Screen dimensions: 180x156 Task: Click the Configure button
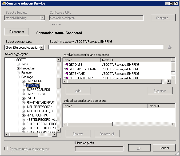(163, 18)
